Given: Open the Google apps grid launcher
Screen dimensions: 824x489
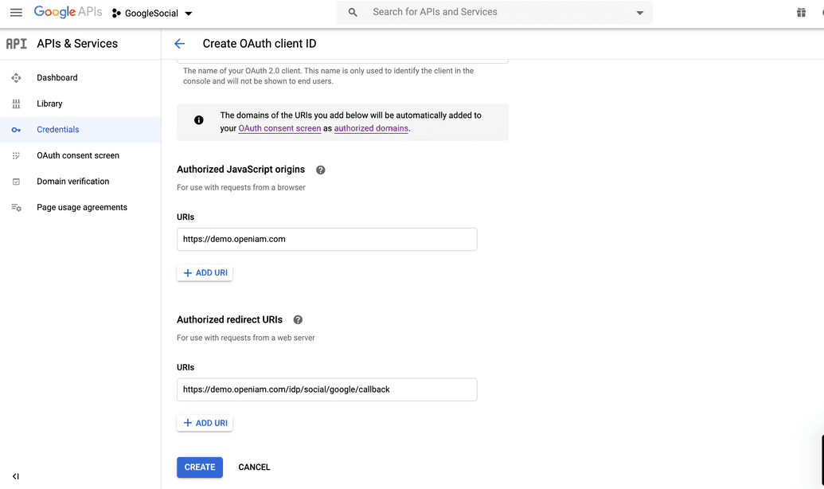Looking at the screenshot, I should point(802,13).
